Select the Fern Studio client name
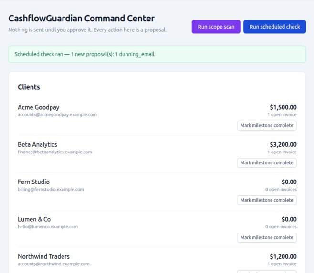Viewport: 314px width, 273px height. click(x=33, y=182)
